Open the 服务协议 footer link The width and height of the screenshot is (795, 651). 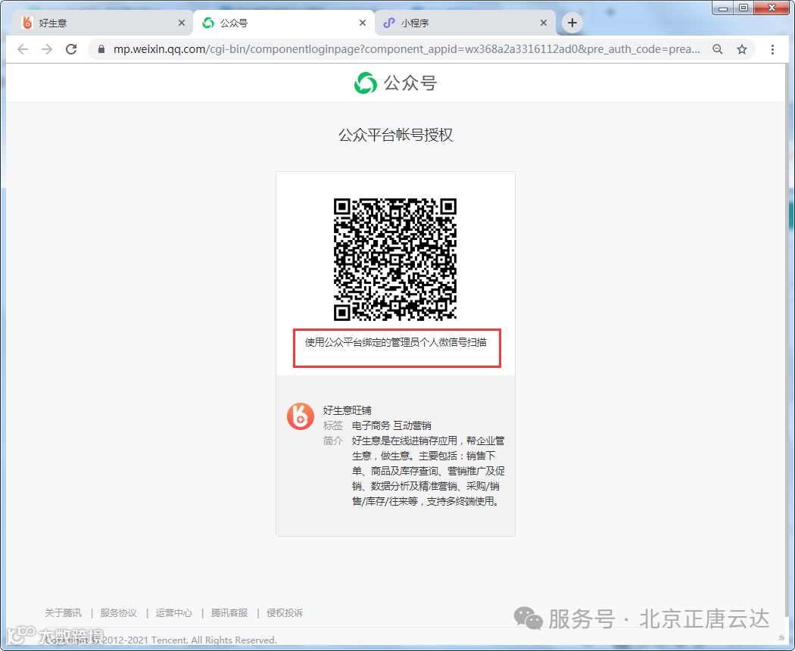pyautogui.click(x=119, y=613)
